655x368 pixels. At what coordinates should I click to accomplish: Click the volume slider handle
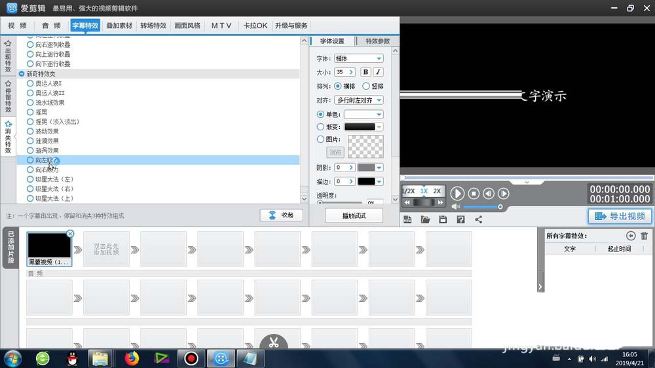coord(500,207)
